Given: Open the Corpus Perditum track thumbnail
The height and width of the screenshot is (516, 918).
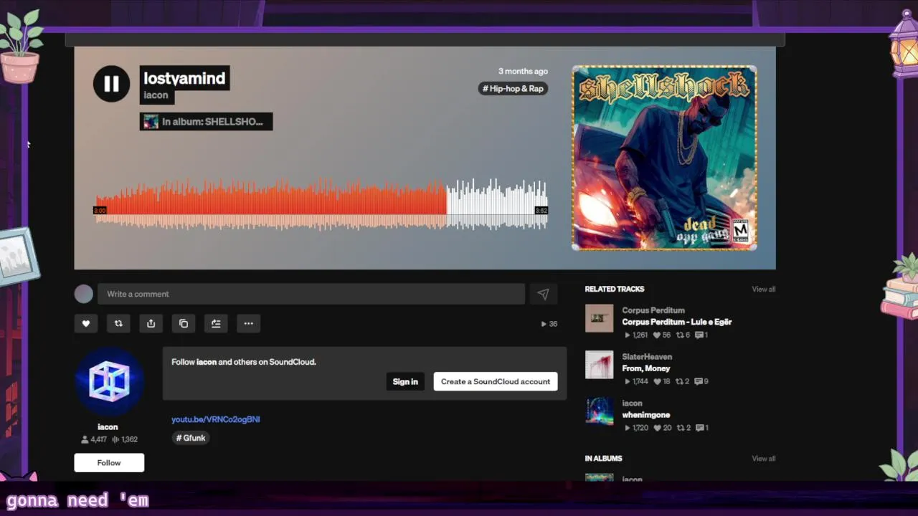Looking at the screenshot, I should (x=599, y=318).
